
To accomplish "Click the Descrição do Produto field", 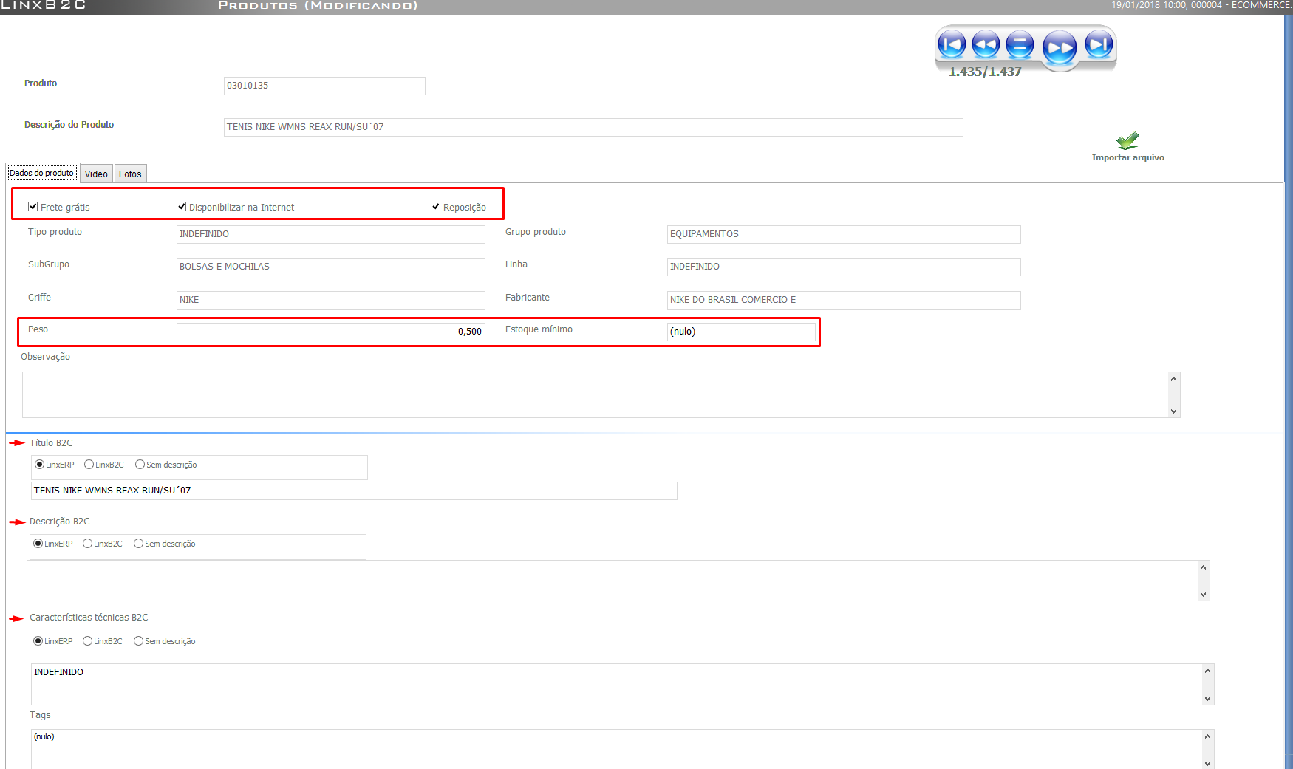I will 593,127.
